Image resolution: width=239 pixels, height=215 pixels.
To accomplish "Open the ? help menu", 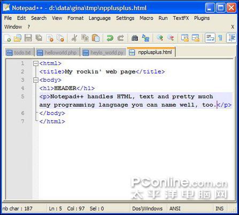I will [x=28, y=27].
